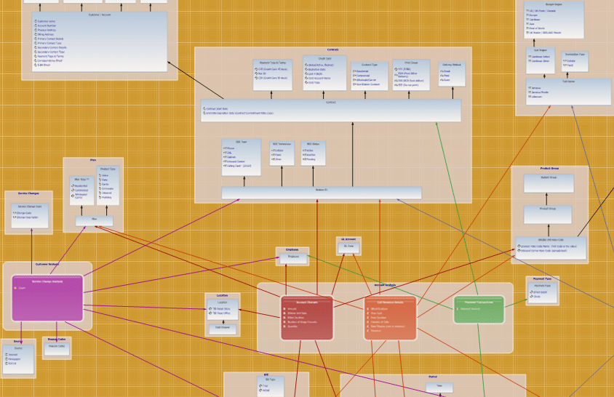Image resolution: width=614 pixels, height=397 pixels.
Task: Click the Plan group title
Action: (93, 160)
